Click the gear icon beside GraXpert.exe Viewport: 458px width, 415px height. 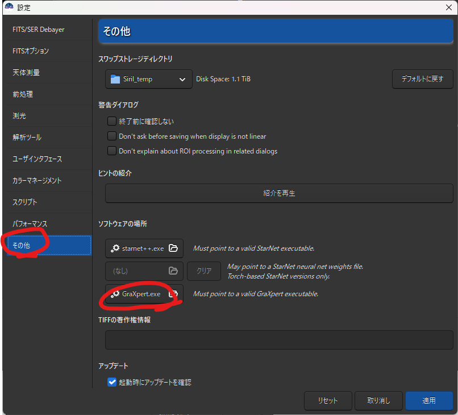pos(115,294)
